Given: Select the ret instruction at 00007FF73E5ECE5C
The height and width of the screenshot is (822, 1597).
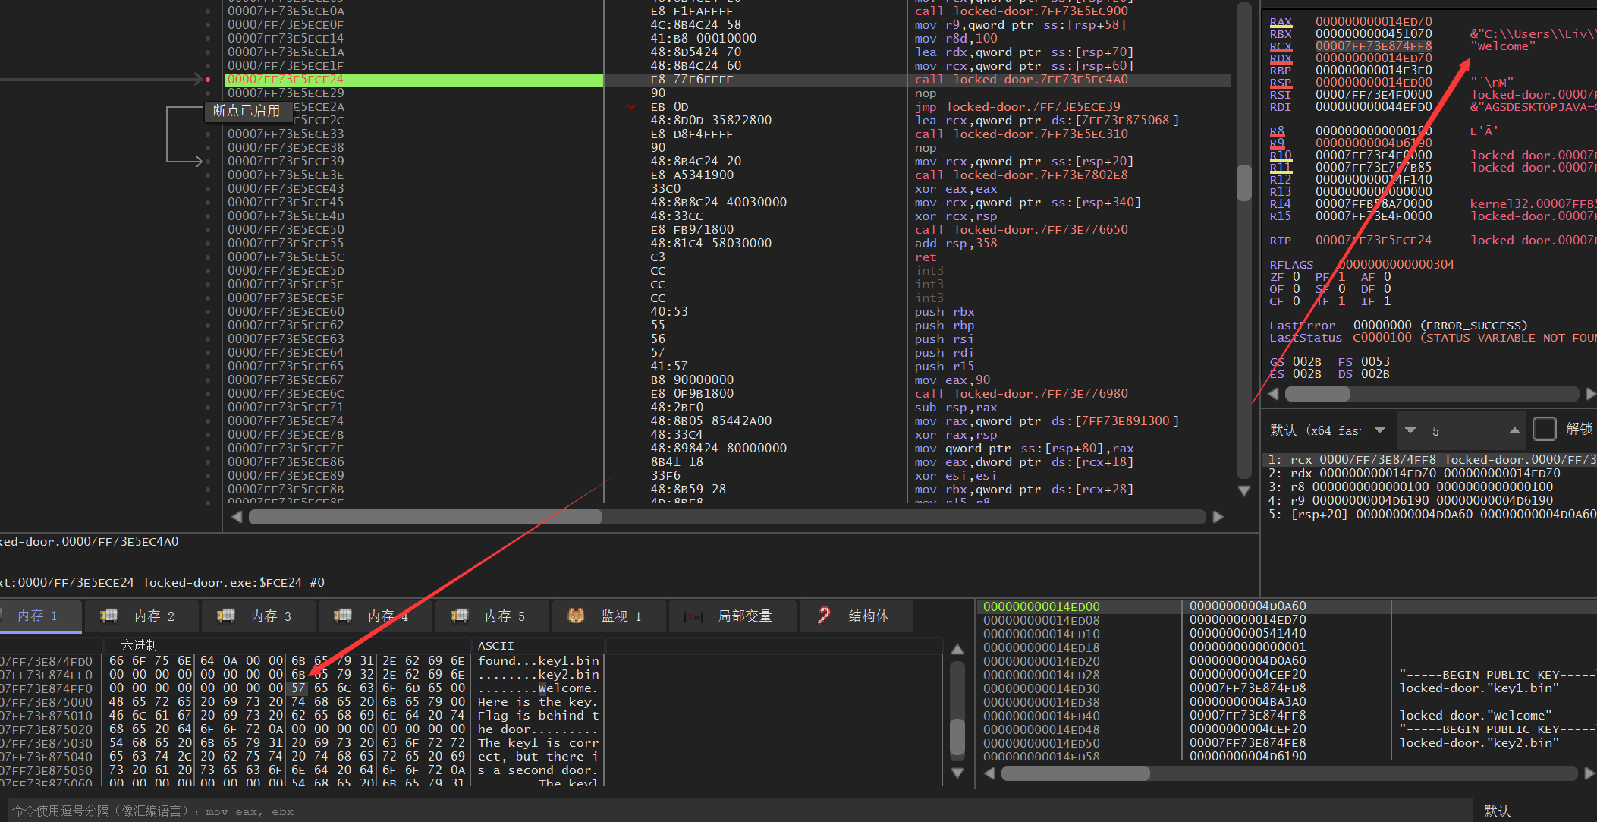Looking at the screenshot, I should coord(926,257).
